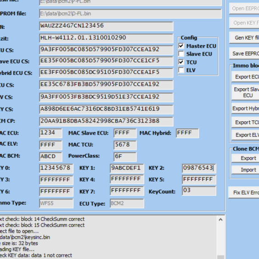Click the ECU CS field starting 9A3FF005BC08
Image resolution: width=259 pixels, height=259 pixels.
(x=106, y=50)
